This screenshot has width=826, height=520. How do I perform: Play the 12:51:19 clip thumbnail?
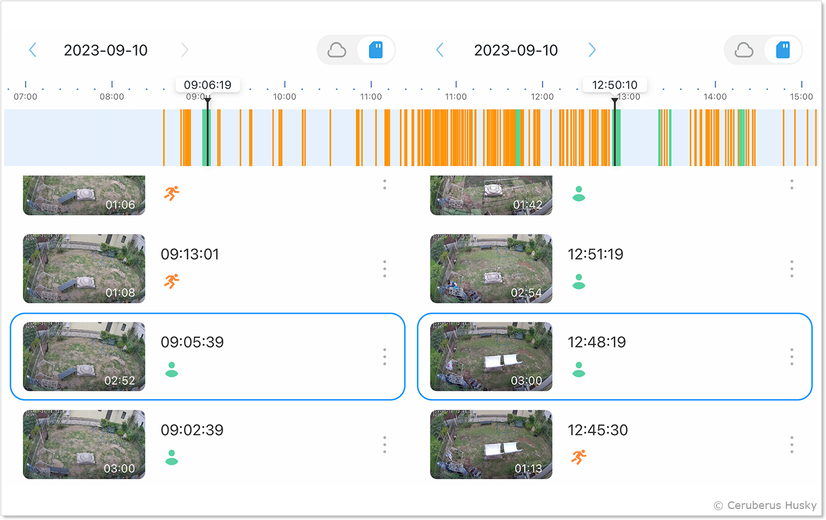click(491, 268)
